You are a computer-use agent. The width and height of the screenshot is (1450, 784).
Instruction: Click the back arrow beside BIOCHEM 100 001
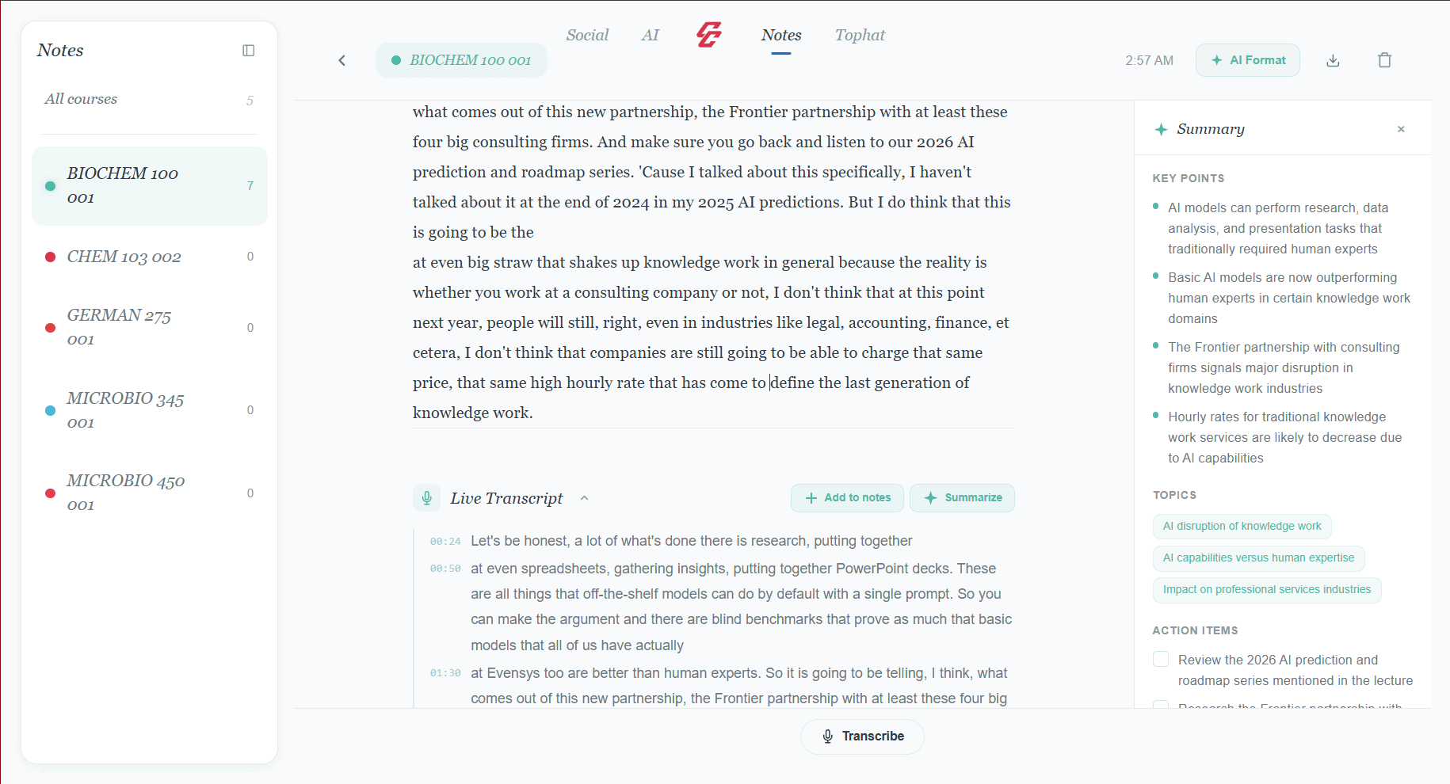[342, 59]
